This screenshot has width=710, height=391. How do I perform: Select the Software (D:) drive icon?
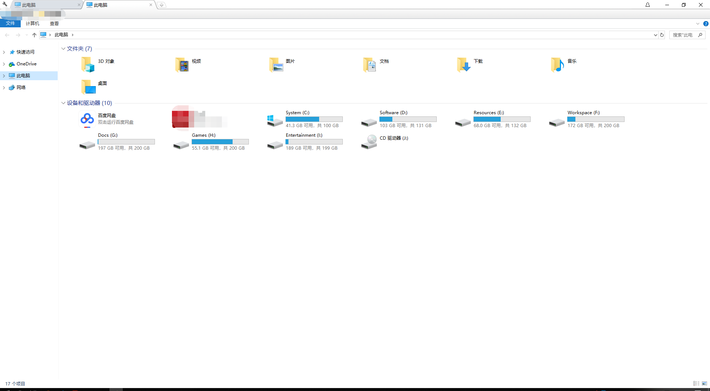coord(369,122)
